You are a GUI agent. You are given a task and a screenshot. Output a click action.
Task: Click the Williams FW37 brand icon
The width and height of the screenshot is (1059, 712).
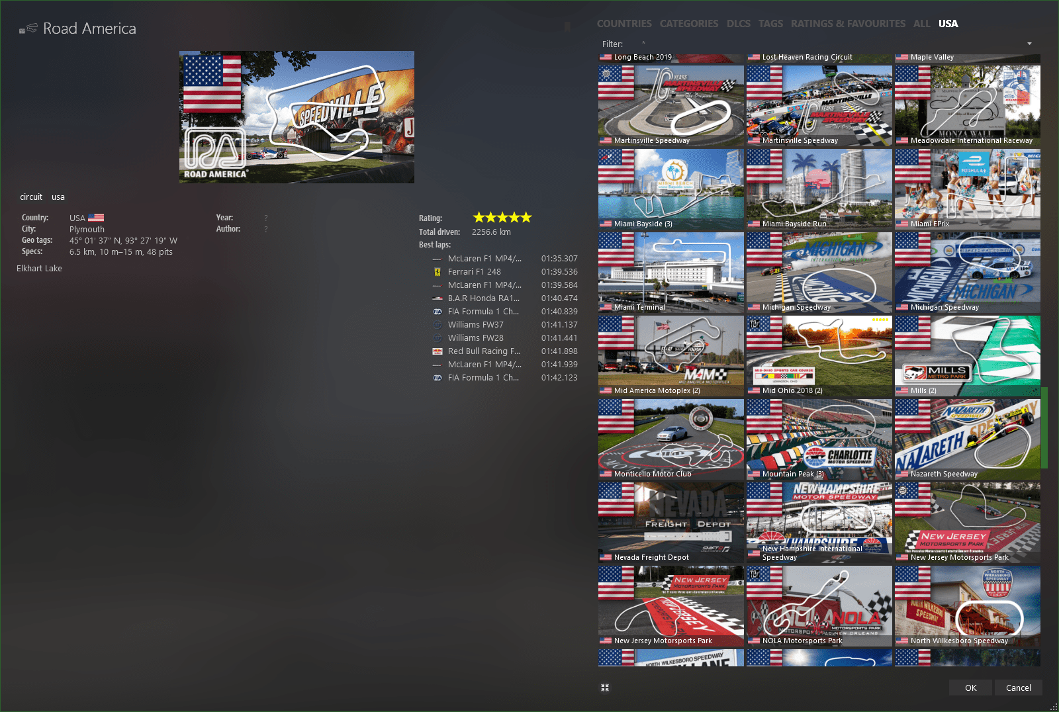click(x=437, y=325)
